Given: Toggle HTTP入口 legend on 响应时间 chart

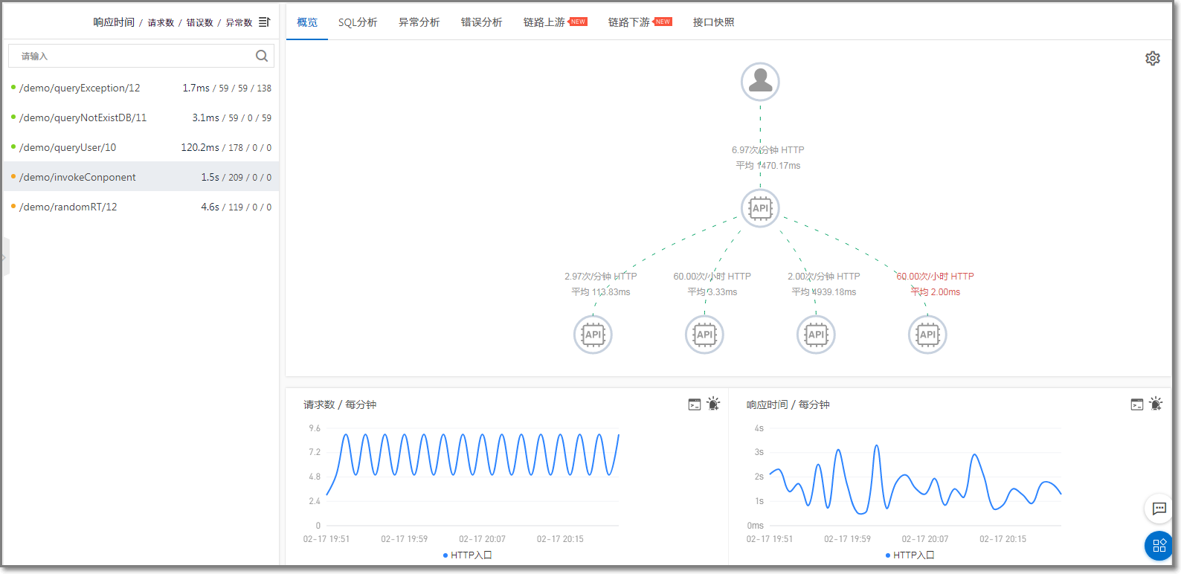Looking at the screenshot, I should click(910, 555).
